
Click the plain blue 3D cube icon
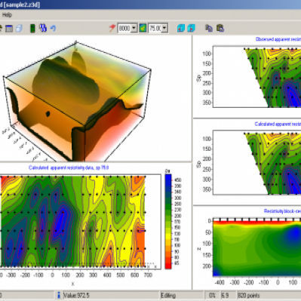click(x=181, y=28)
